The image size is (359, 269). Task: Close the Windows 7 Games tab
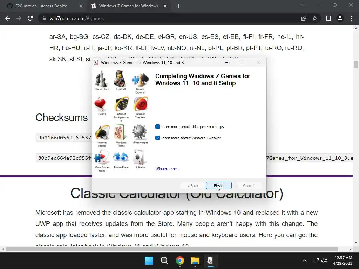(165, 6)
